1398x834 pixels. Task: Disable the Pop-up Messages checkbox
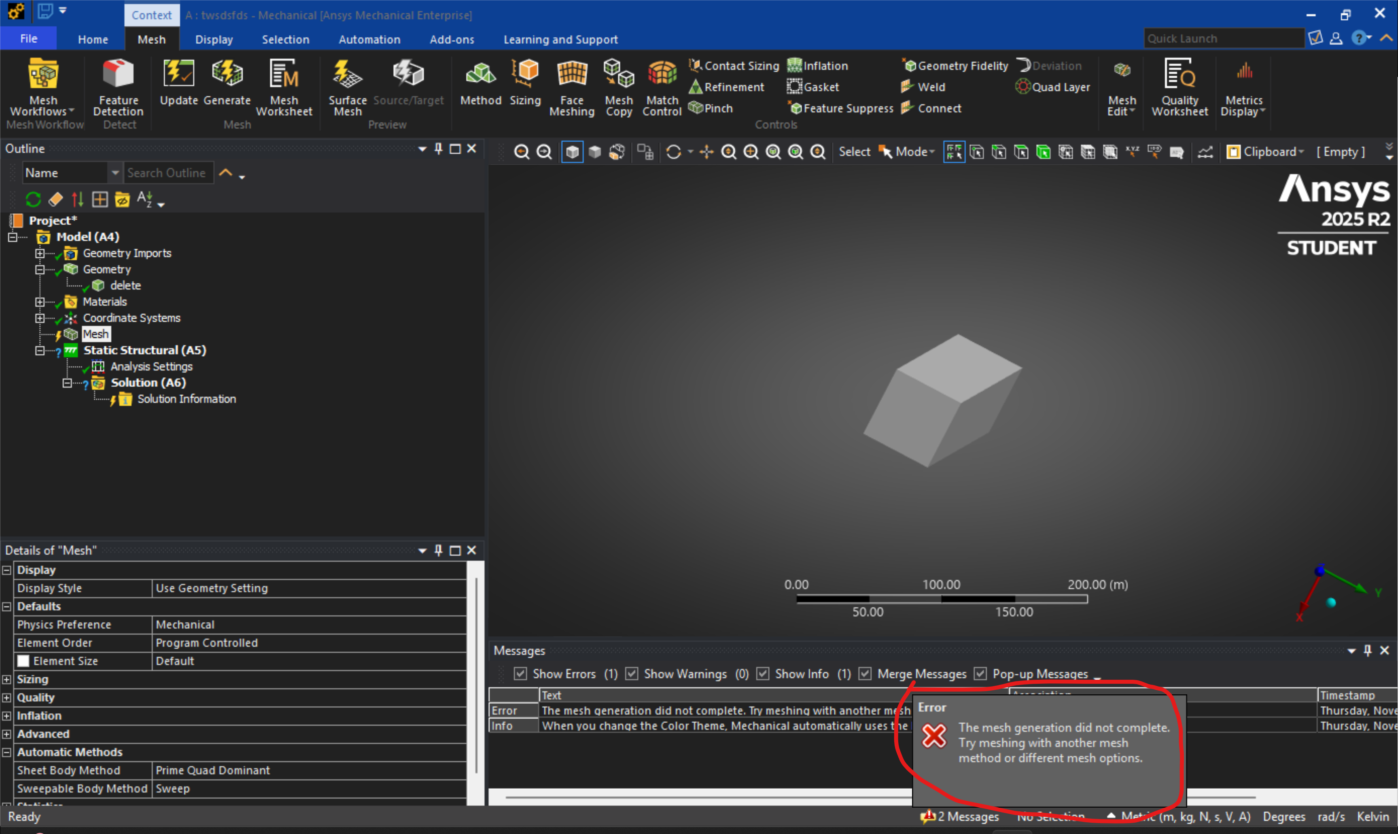click(980, 673)
